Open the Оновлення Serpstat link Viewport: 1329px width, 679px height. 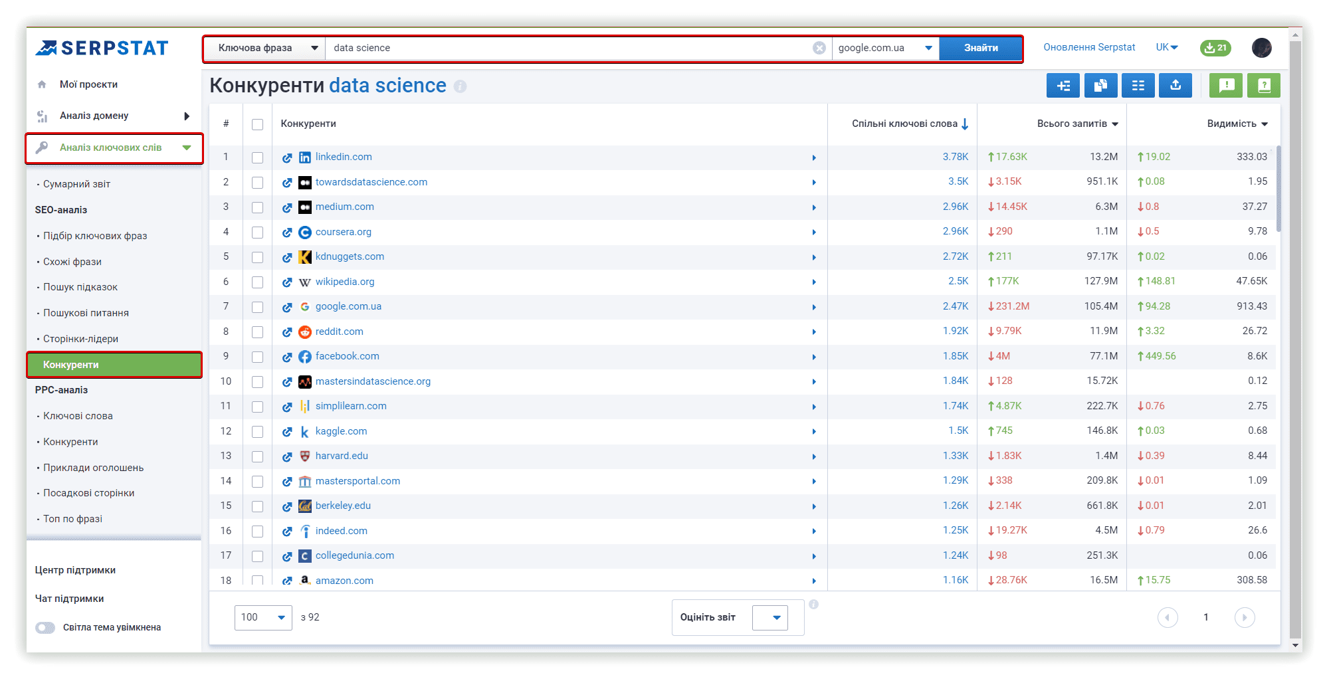(x=1089, y=47)
